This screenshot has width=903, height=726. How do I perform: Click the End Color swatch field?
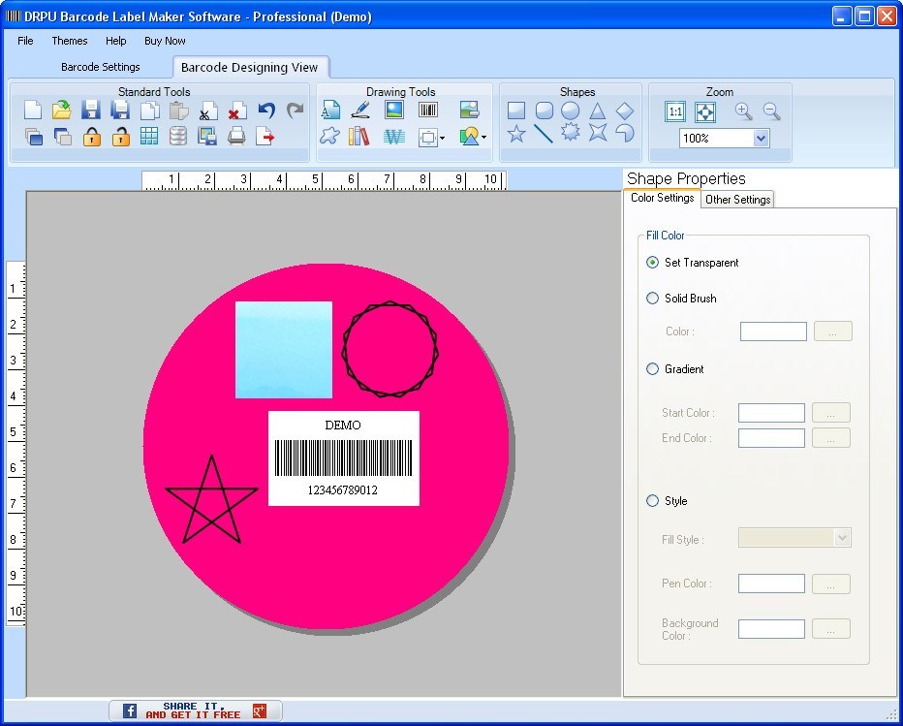pos(771,437)
